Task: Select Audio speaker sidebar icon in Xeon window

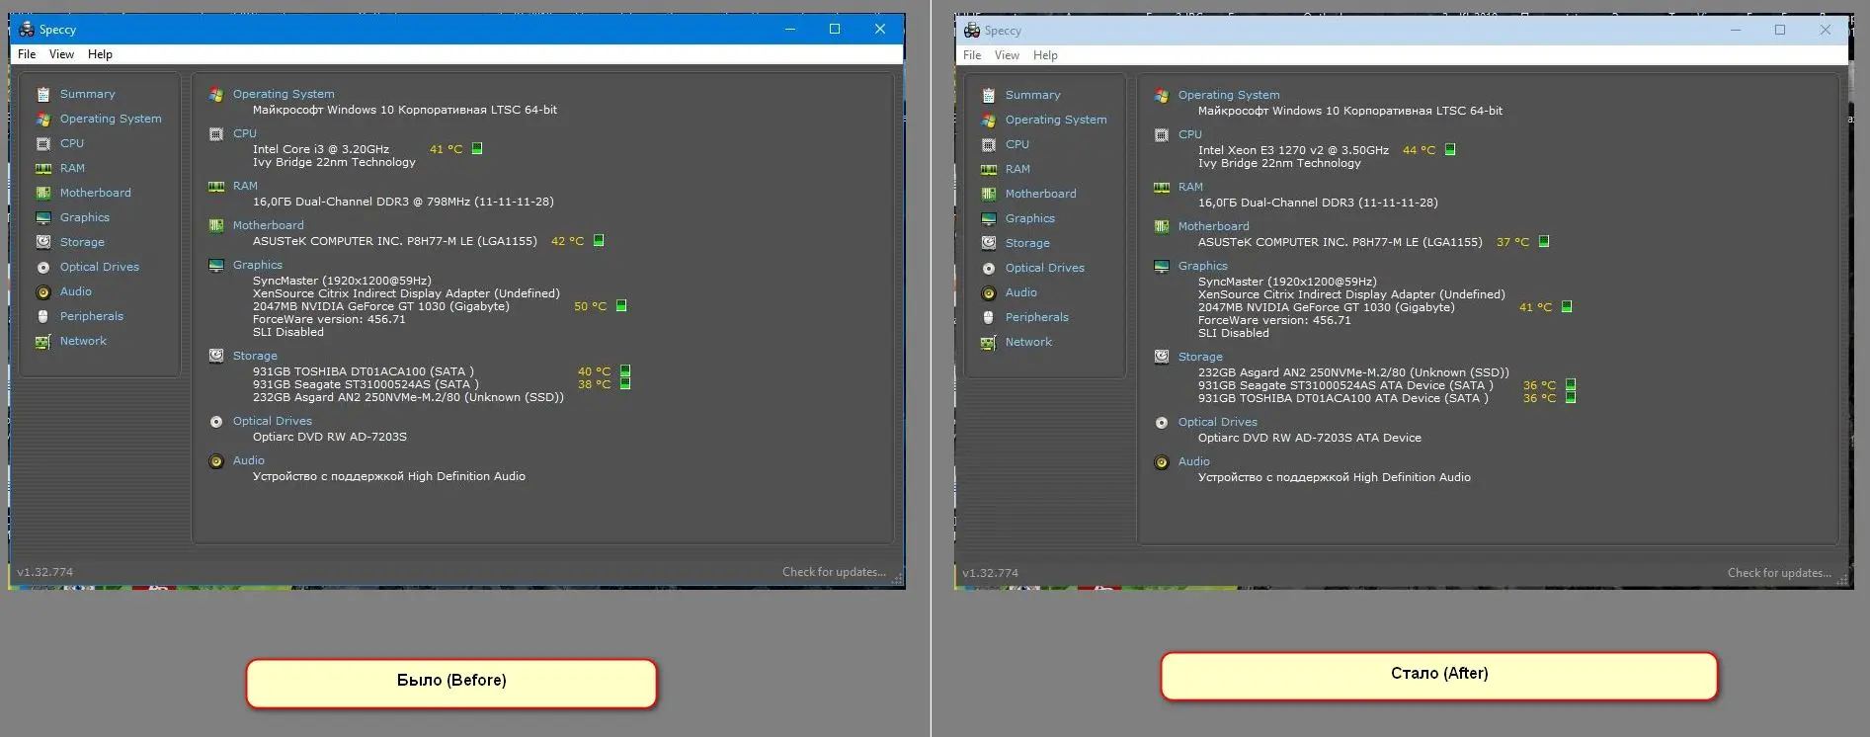Action: [989, 293]
